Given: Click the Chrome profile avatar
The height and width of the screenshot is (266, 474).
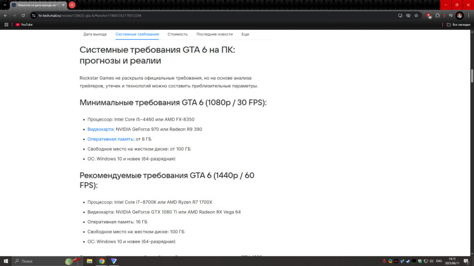Looking at the screenshot, I should coord(459,15).
